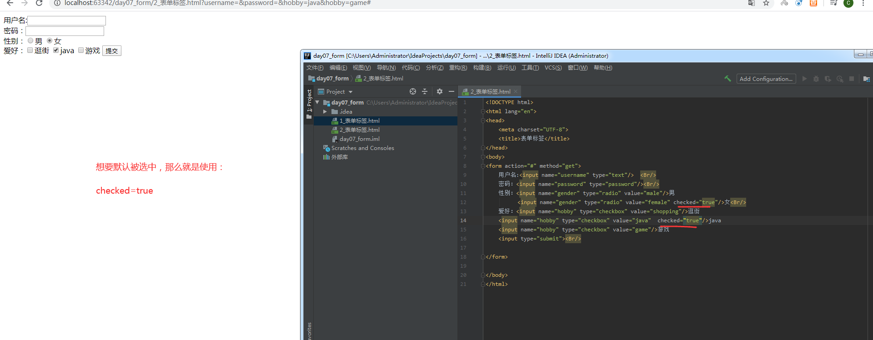Click the 提交 submit button

point(112,51)
